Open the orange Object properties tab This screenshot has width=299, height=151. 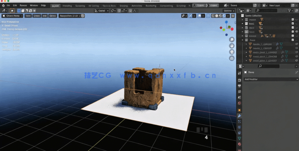239,110
